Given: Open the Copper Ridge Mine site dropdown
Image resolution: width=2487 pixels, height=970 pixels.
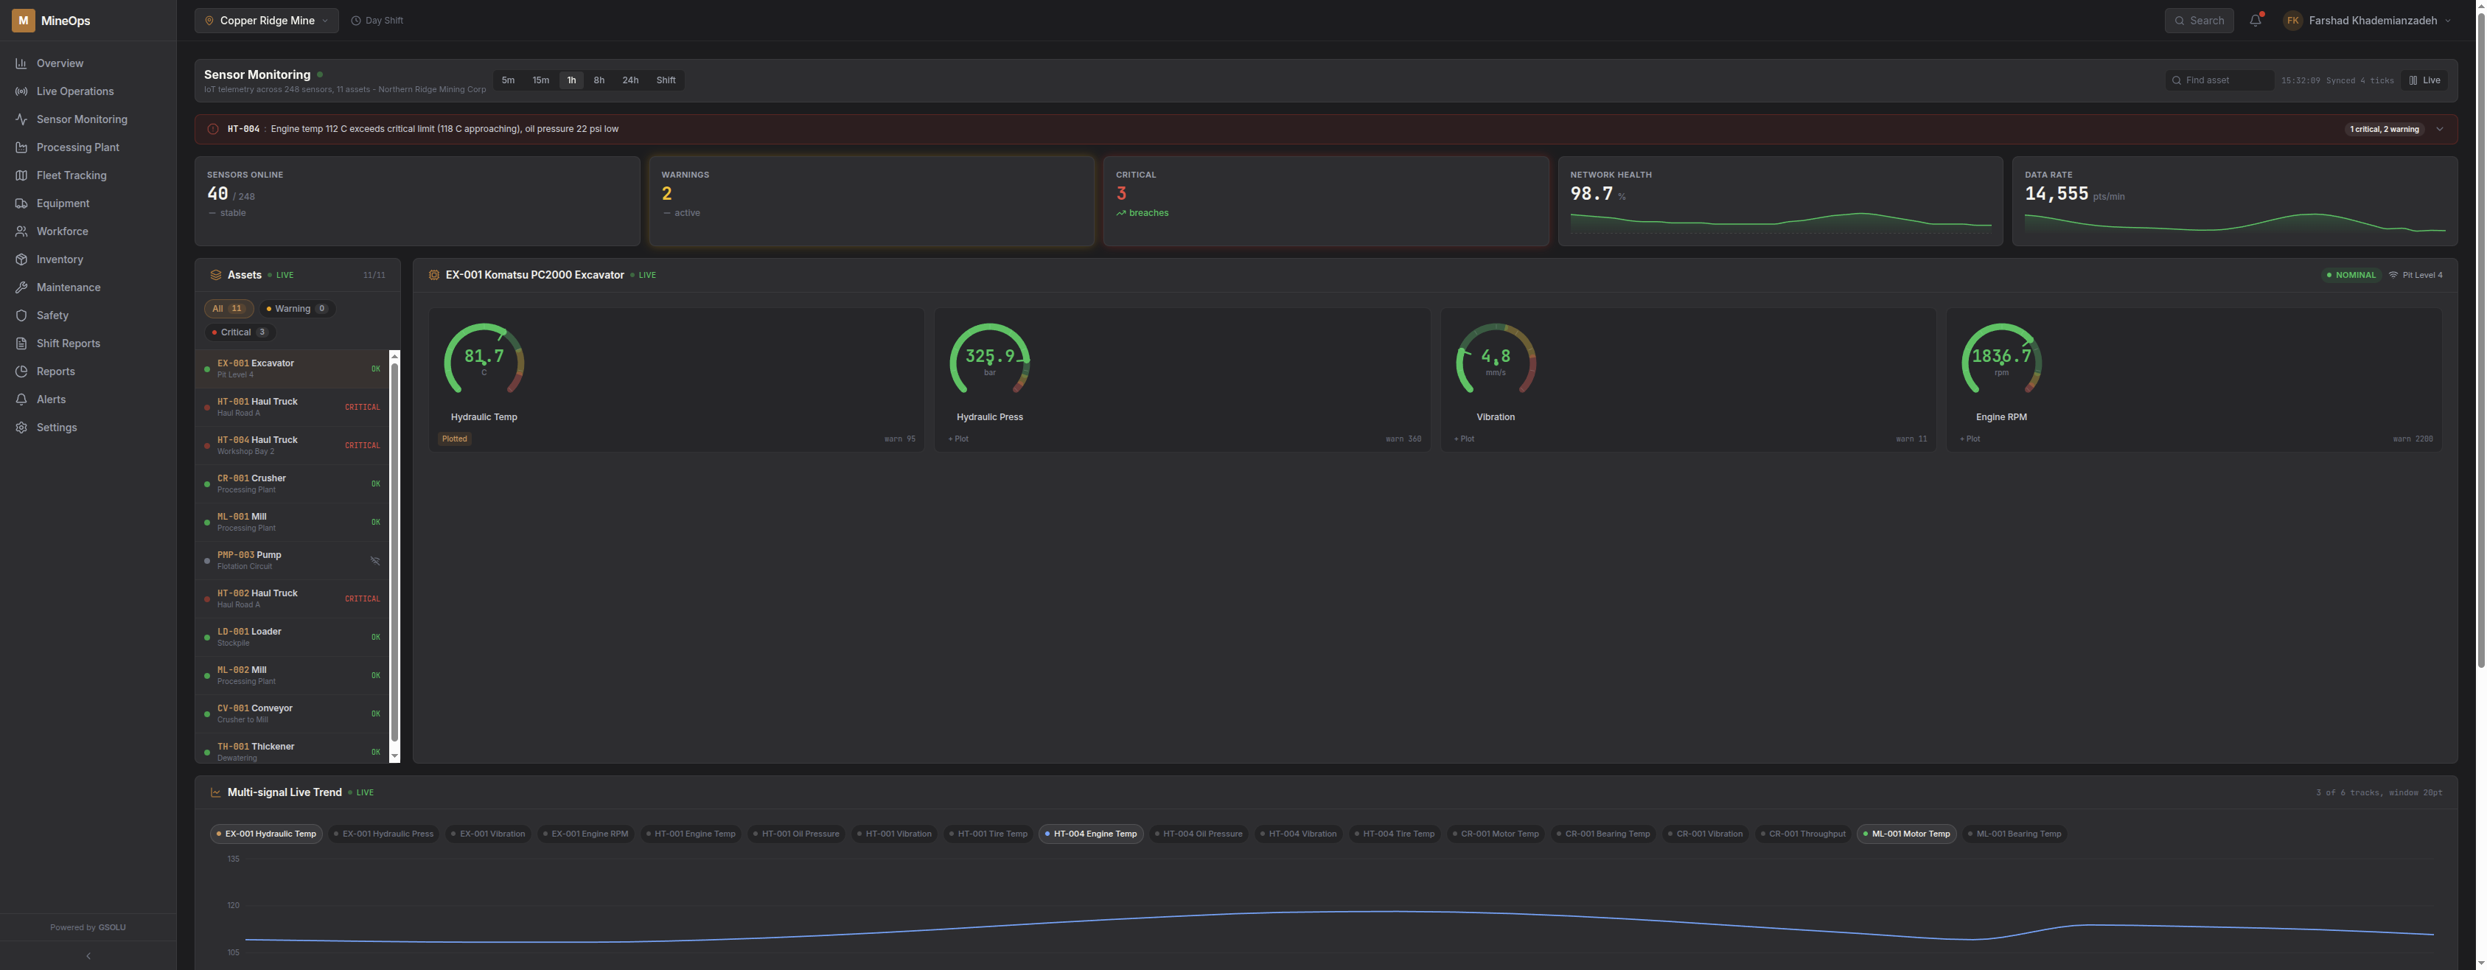Looking at the screenshot, I should pos(267,20).
